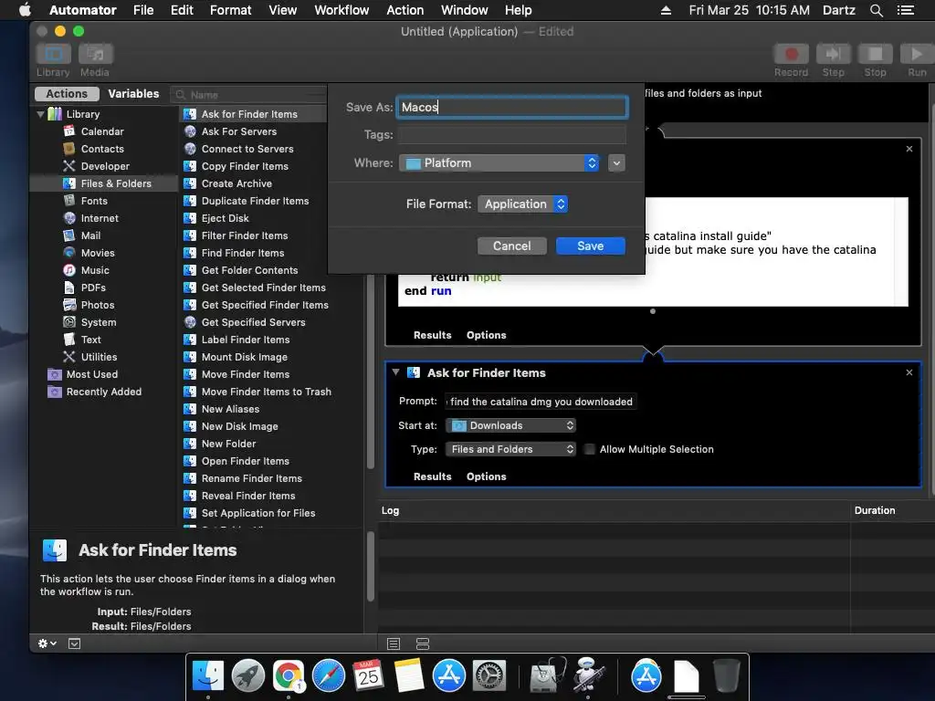
Task: Switch to the Actions tab
Action: [x=67, y=94]
